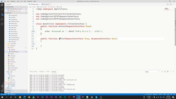Click the synchronize changes icon in status bar
176x99 pixels.
[x=9, y=95]
